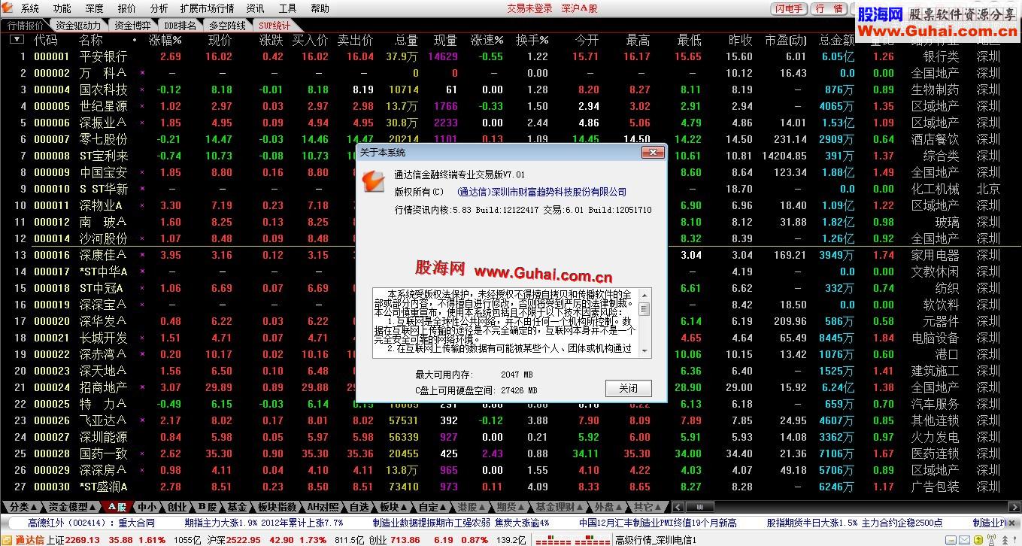Select the 创业 bottom tab

coord(177,507)
